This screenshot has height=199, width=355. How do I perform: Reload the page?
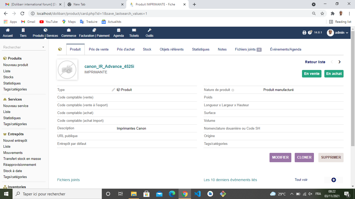[x=22, y=13]
